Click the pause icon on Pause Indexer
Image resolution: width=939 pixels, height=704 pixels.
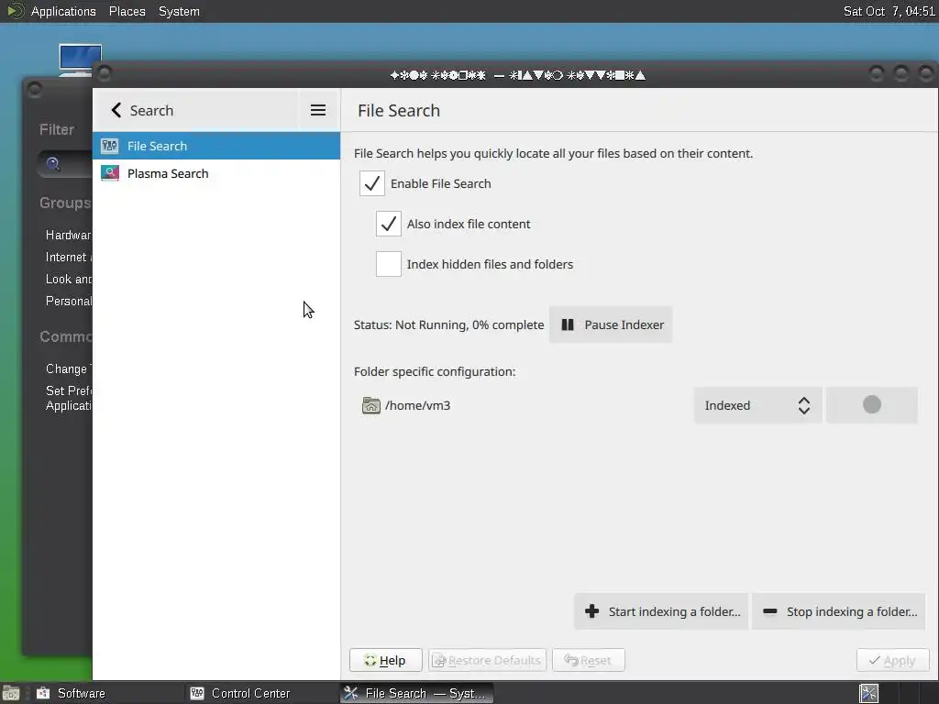point(568,324)
